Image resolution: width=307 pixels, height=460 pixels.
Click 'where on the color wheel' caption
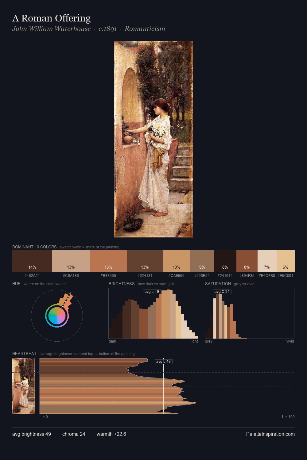coord(45,284)
